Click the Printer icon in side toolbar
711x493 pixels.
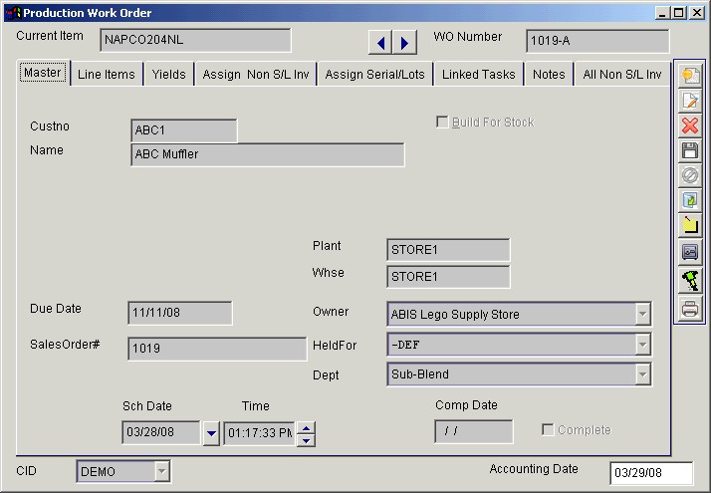pyautogui.click(x=689, y=310)
